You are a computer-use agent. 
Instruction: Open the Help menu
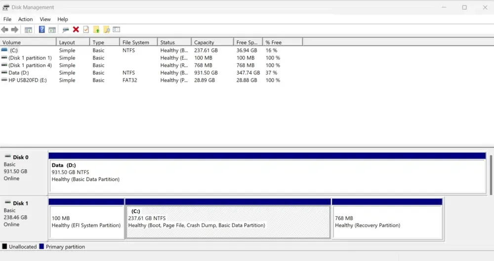[x=62, y=19]
